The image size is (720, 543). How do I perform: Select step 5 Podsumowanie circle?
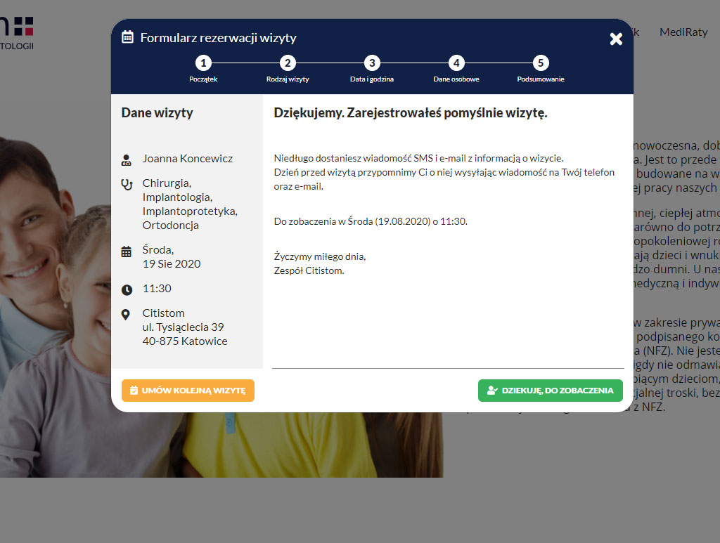tap(541, 63)
